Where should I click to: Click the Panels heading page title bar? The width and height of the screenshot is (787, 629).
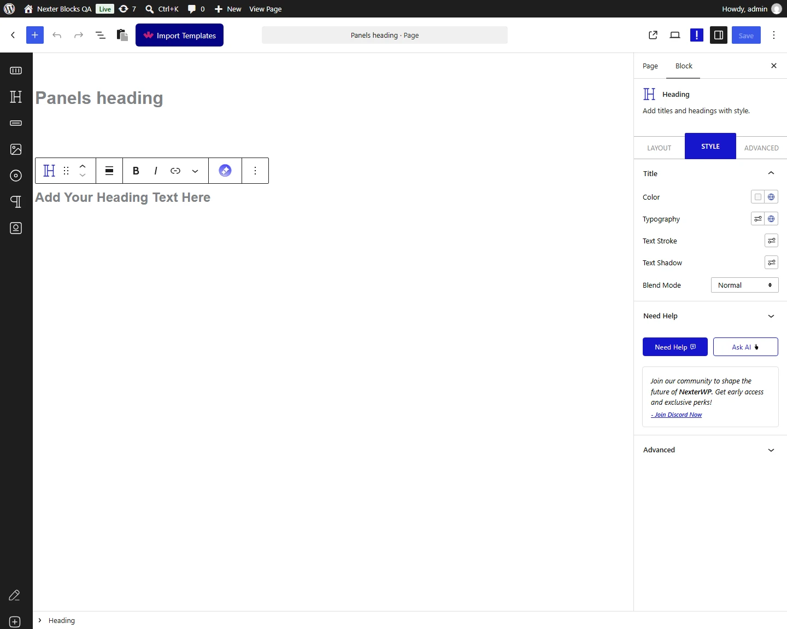click(x=385, y=35)
